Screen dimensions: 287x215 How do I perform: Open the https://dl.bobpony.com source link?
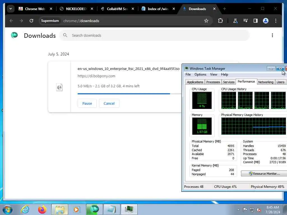pos(96,76)
